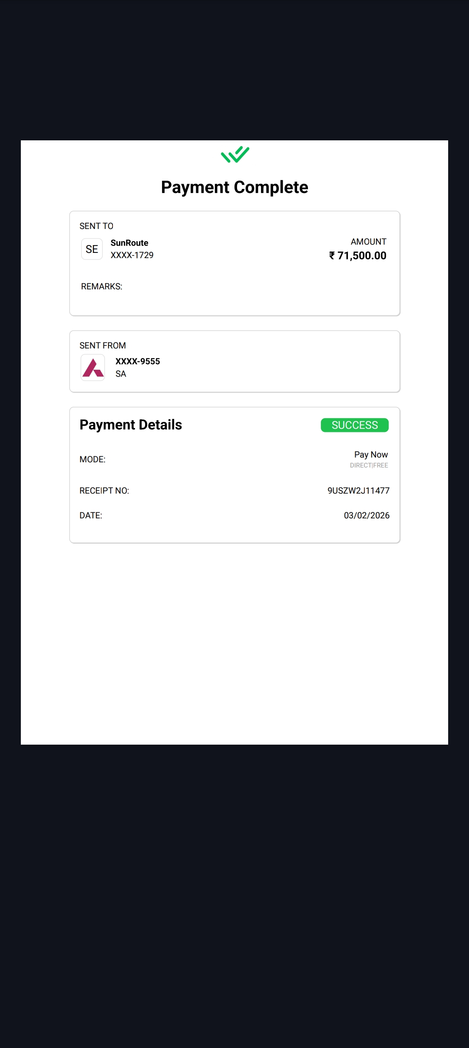
Task: Click the SENT FROM section label
Action: pyautogui.click(x=102, y=345)
